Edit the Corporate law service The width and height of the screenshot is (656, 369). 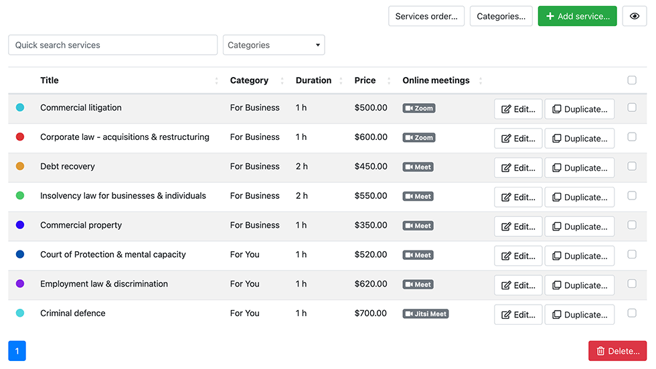pos(518,138)
